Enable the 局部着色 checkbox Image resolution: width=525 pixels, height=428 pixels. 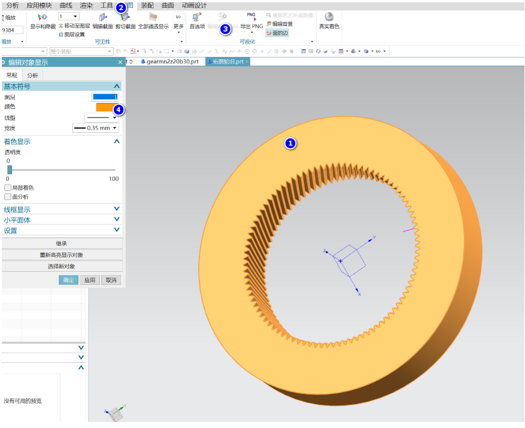point(8,187)
